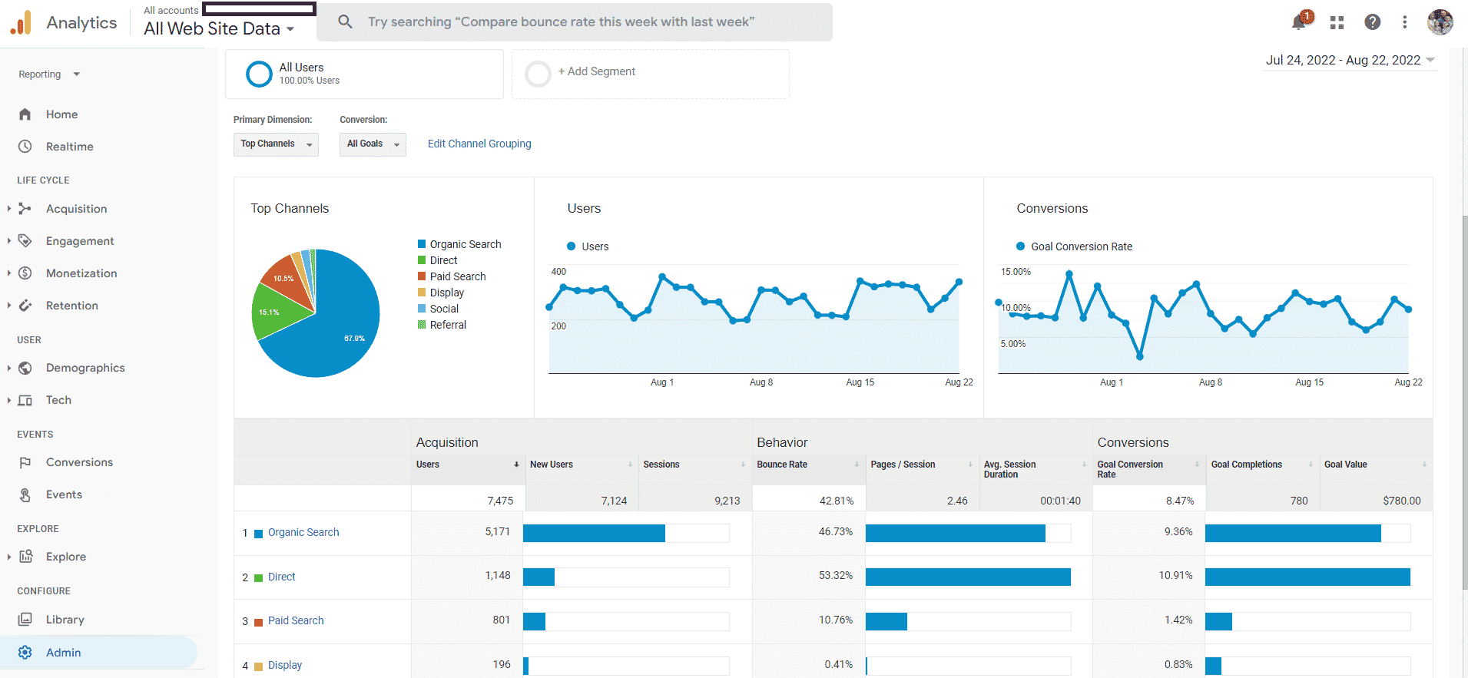This screenshot has height=678, width=1468.
Task: Toggle the All Users segment circle
Action: (x=259, y=74)
